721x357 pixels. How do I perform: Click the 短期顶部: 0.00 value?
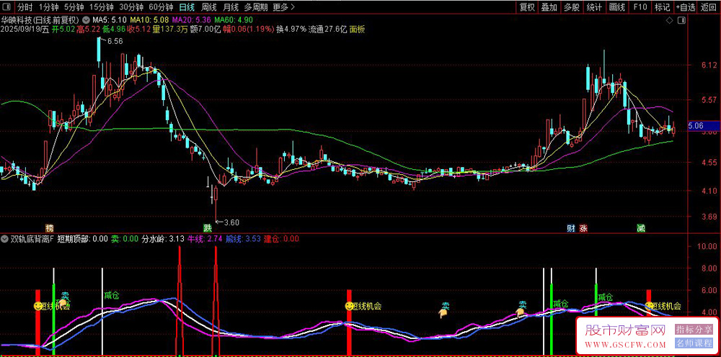pos(83,239)
